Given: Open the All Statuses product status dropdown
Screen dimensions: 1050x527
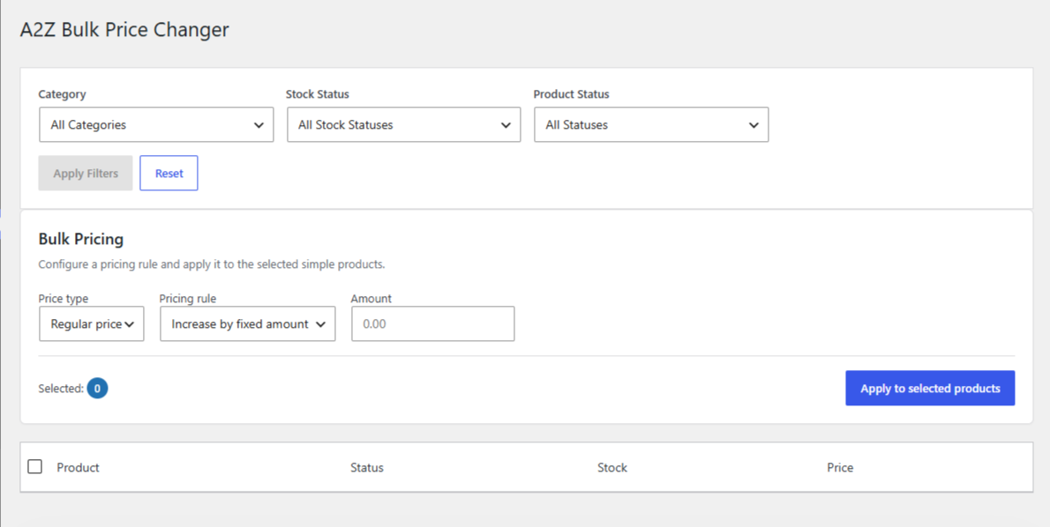Looking at the screenshot, I should [x=651, y=124].
